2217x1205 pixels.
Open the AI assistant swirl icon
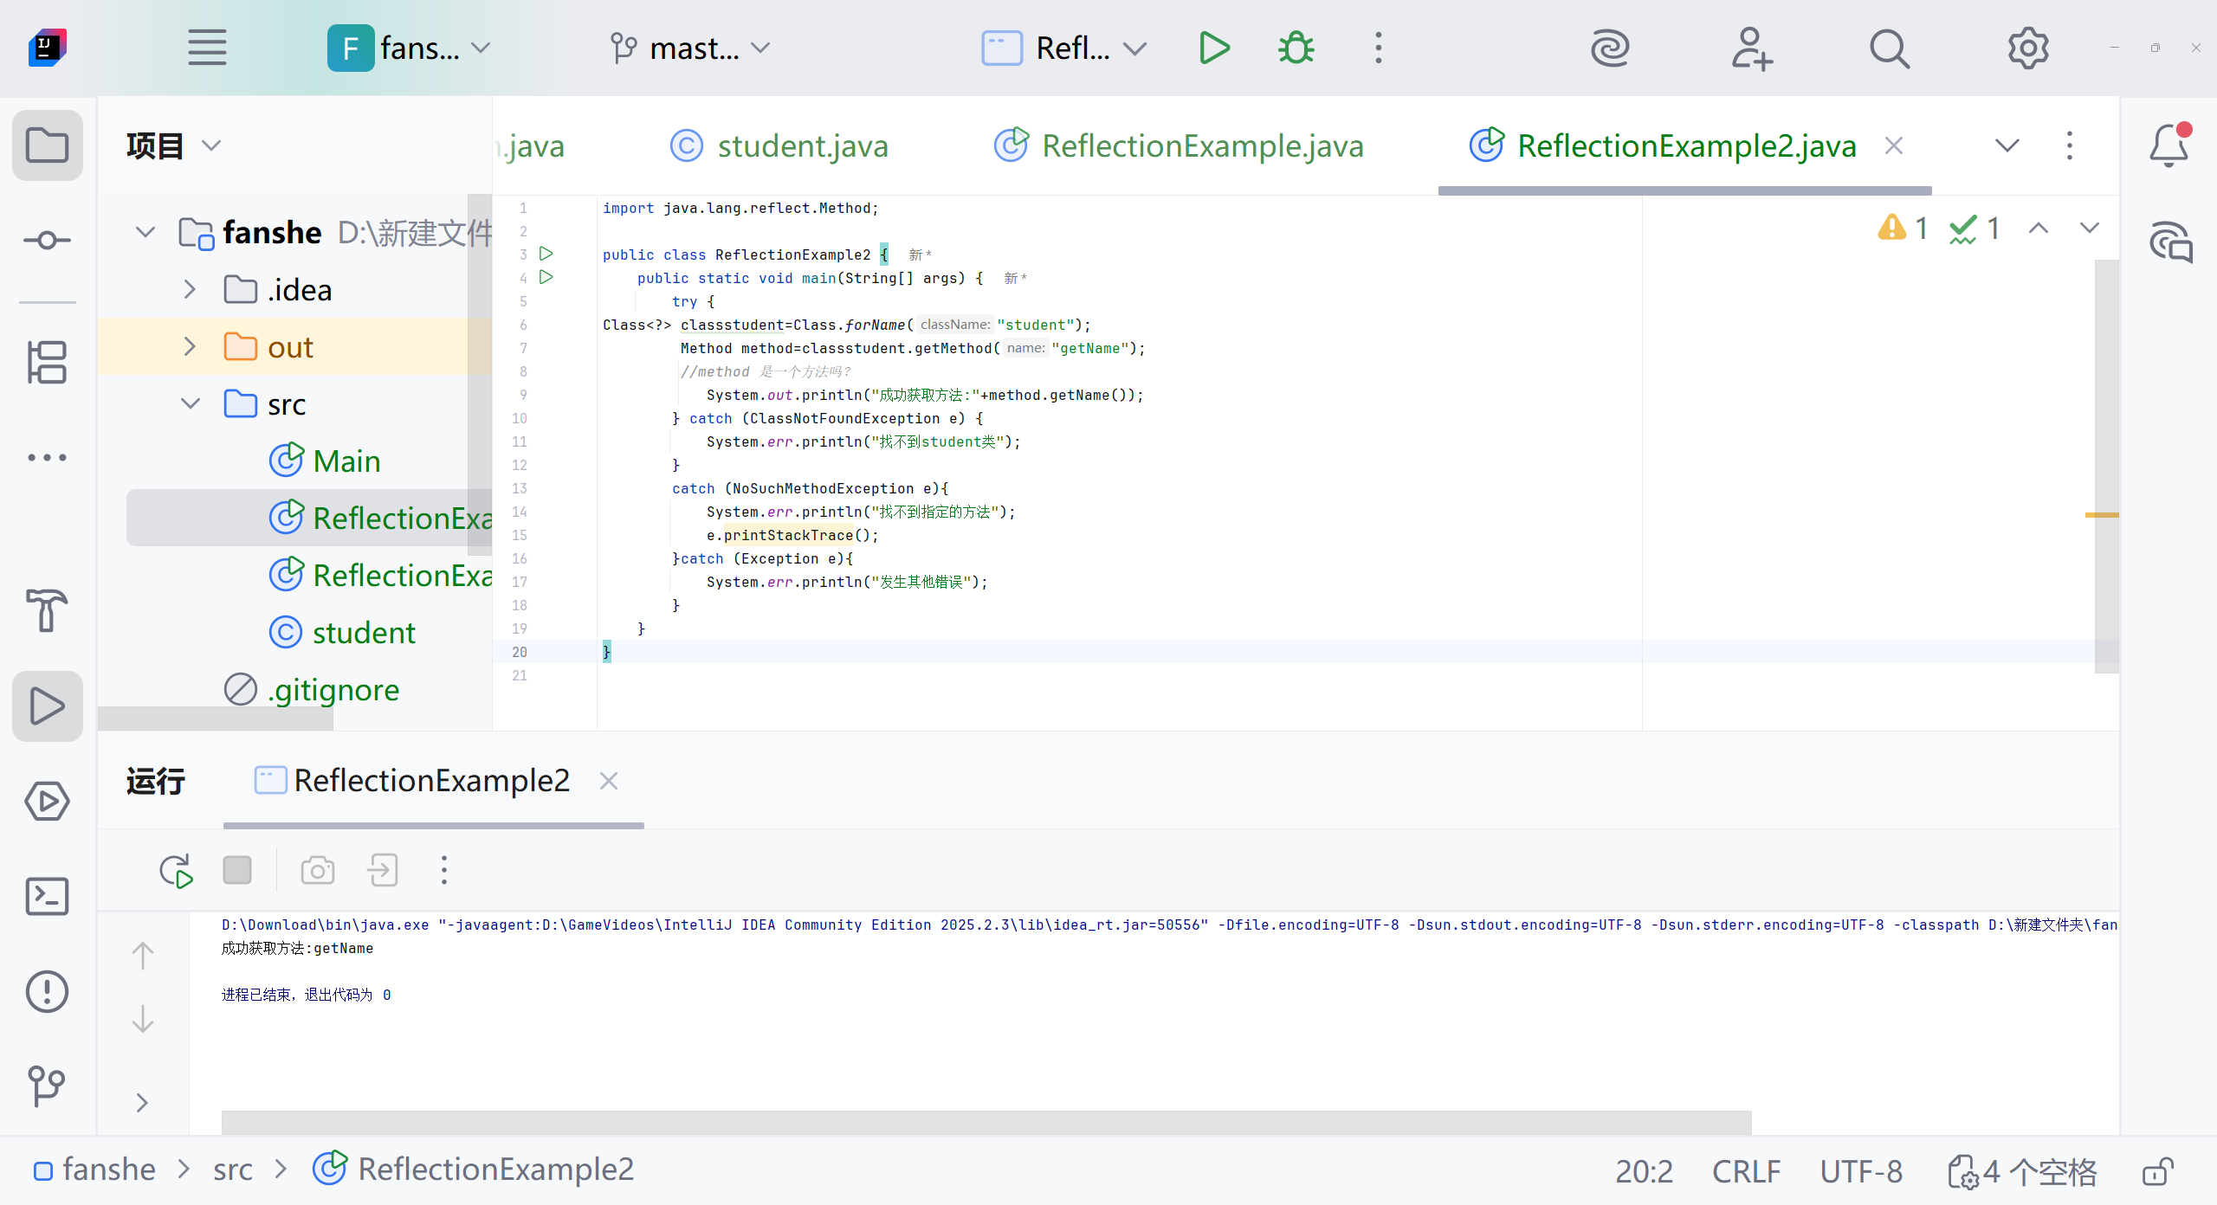(1610, 48)
